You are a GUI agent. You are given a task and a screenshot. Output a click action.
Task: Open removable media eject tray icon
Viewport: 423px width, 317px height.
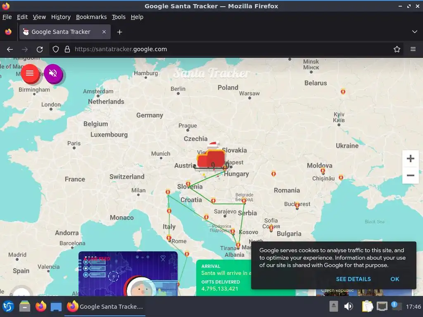[334, 306]
